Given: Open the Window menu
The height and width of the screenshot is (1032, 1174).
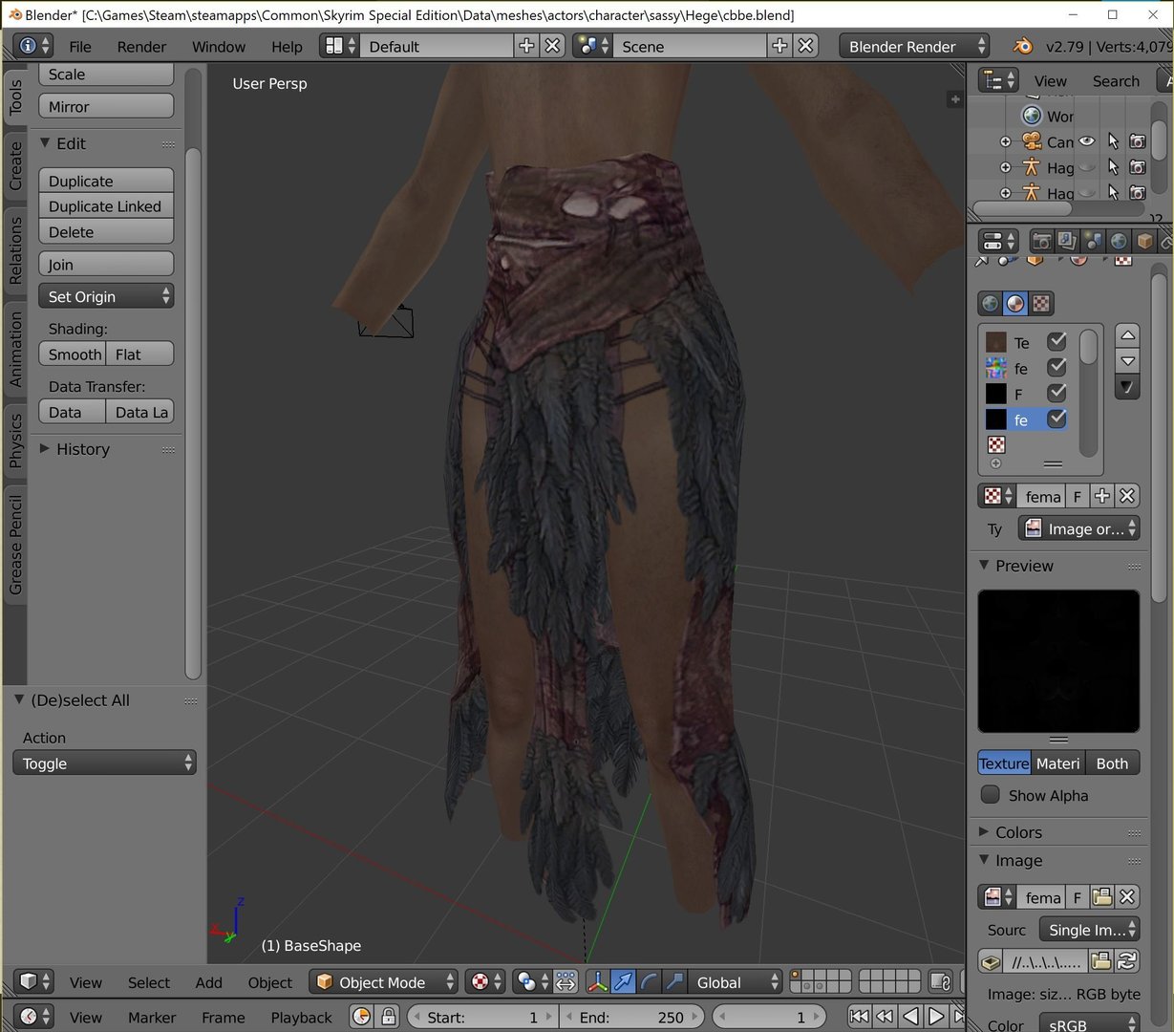Looking at the screenshot, I should tap(219, 46).
